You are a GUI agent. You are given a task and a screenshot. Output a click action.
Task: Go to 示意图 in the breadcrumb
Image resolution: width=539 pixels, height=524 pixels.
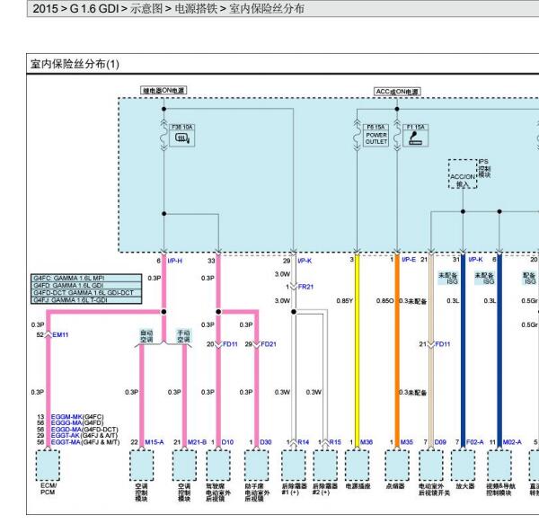point(146,9)
